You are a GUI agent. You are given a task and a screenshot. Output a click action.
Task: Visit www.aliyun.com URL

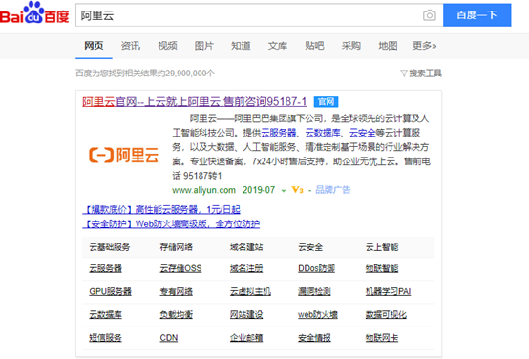203,190
